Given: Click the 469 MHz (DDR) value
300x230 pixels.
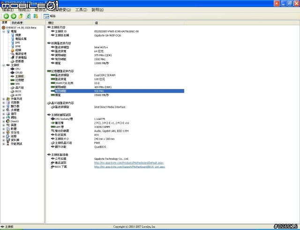Looking at the screenshot, I should tap(103, 87).
